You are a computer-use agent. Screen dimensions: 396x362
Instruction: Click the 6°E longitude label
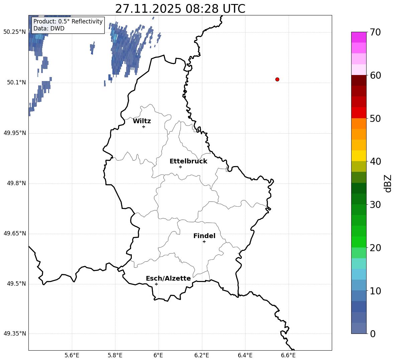pyautogui.click(x=158, y=355)
